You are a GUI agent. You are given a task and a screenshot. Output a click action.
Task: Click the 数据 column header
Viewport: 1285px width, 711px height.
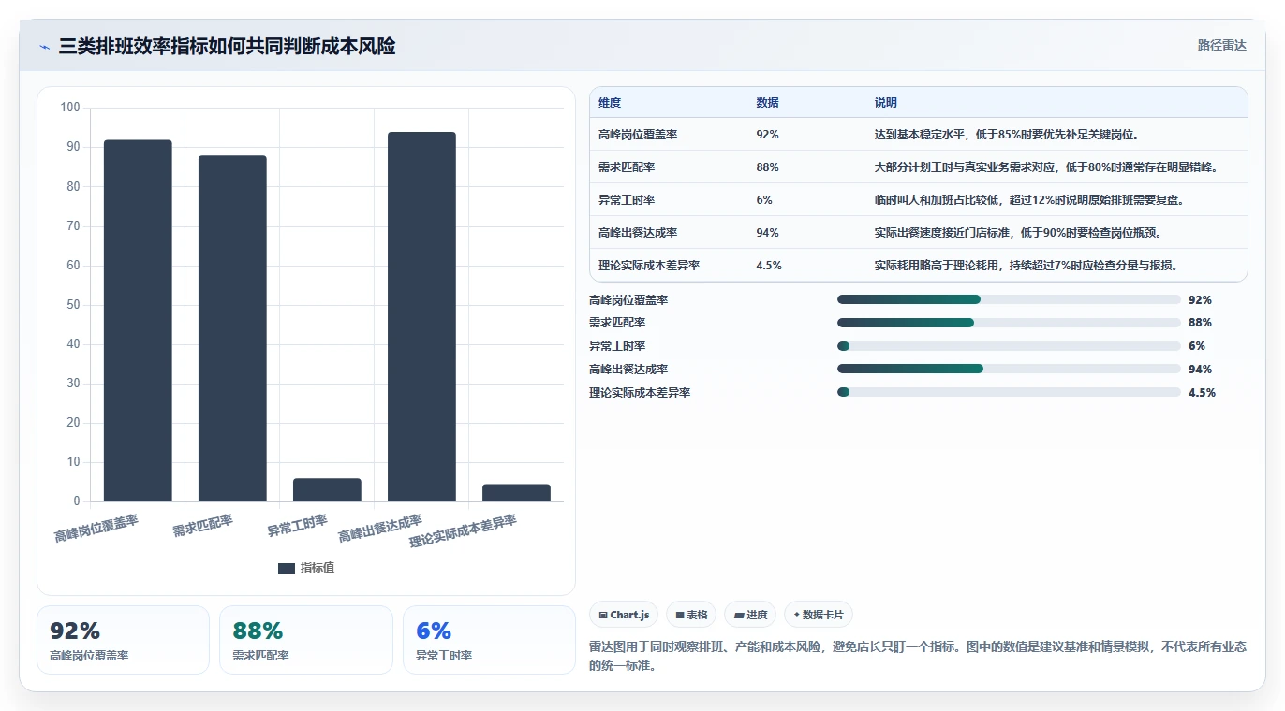(767, 103)
